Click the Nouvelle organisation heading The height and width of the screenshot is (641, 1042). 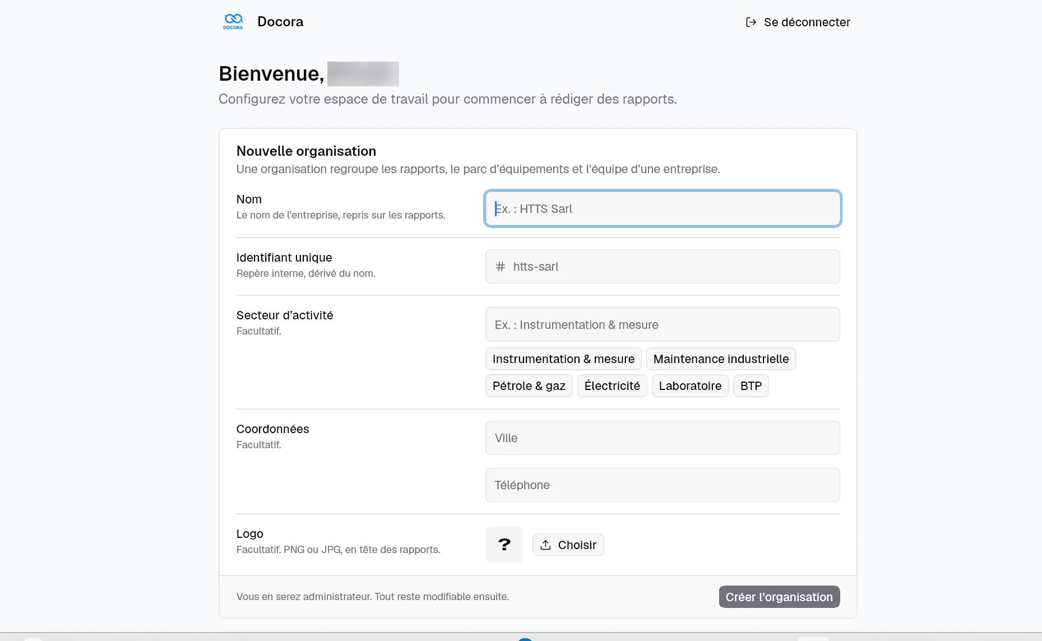click(306, 151)
